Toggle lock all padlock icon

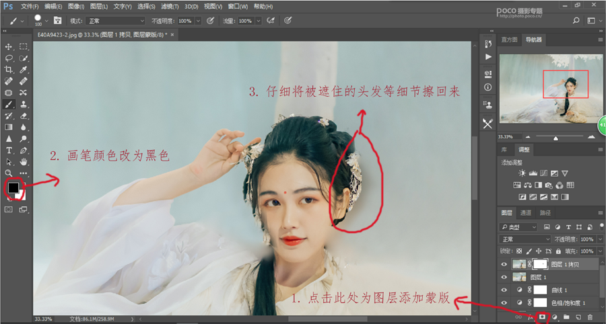[558, 251]
